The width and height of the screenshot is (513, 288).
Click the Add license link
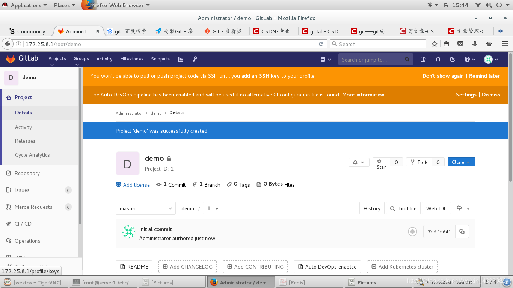[133, 185]
